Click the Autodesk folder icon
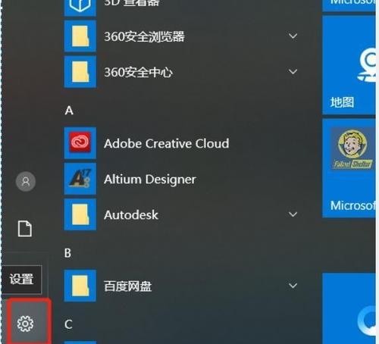The width and height of the screenshot is (379, 344). pos(80,214)
